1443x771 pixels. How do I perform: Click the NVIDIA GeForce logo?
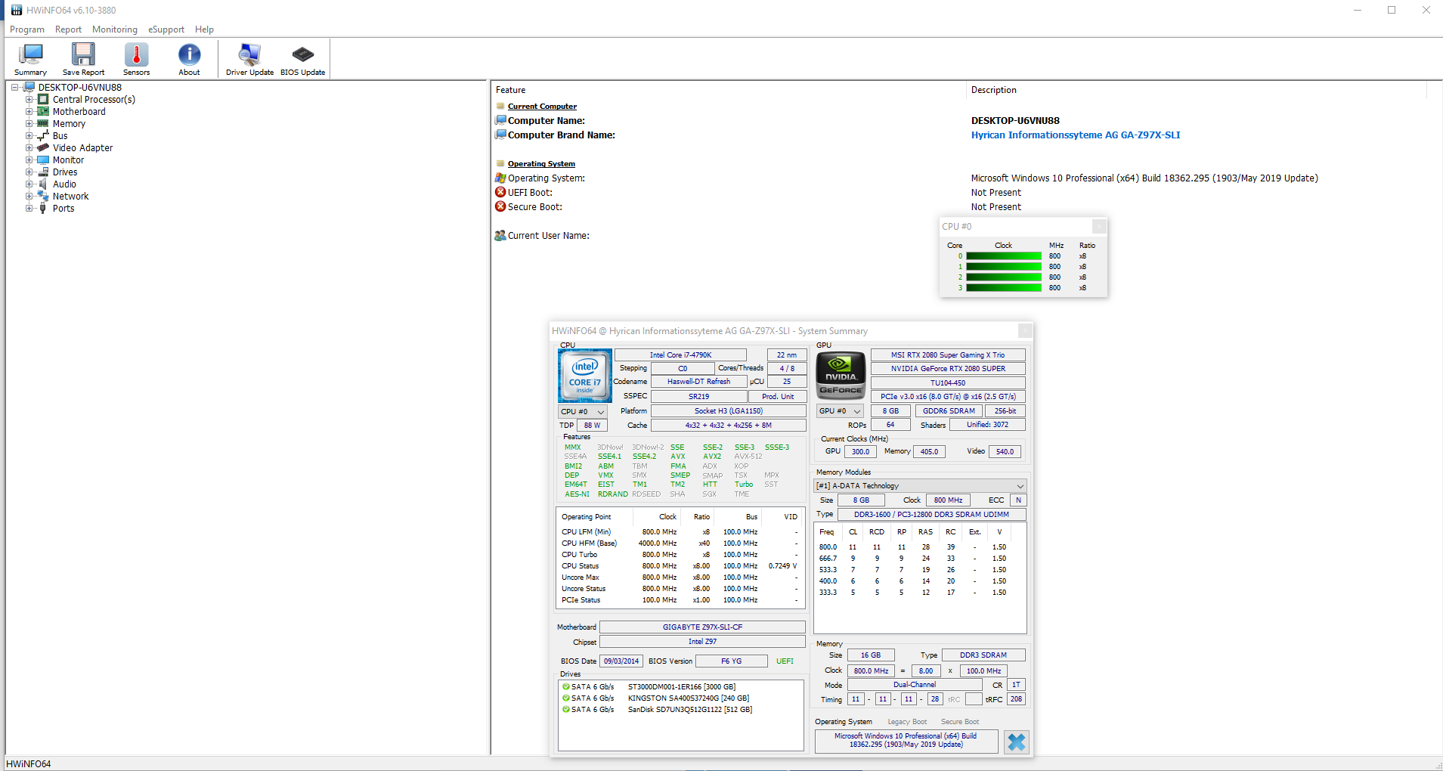(841, 374)
